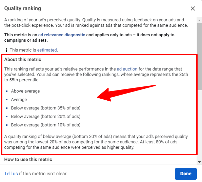The image size is (202, 182).
Task: Select the 'Below average (bottom 20% of ads)' item
Action: (x=46, y=117)
